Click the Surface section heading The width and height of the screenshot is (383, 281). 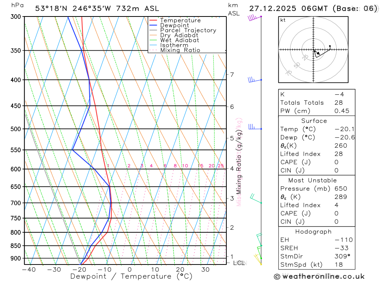(x=314, y=121)
